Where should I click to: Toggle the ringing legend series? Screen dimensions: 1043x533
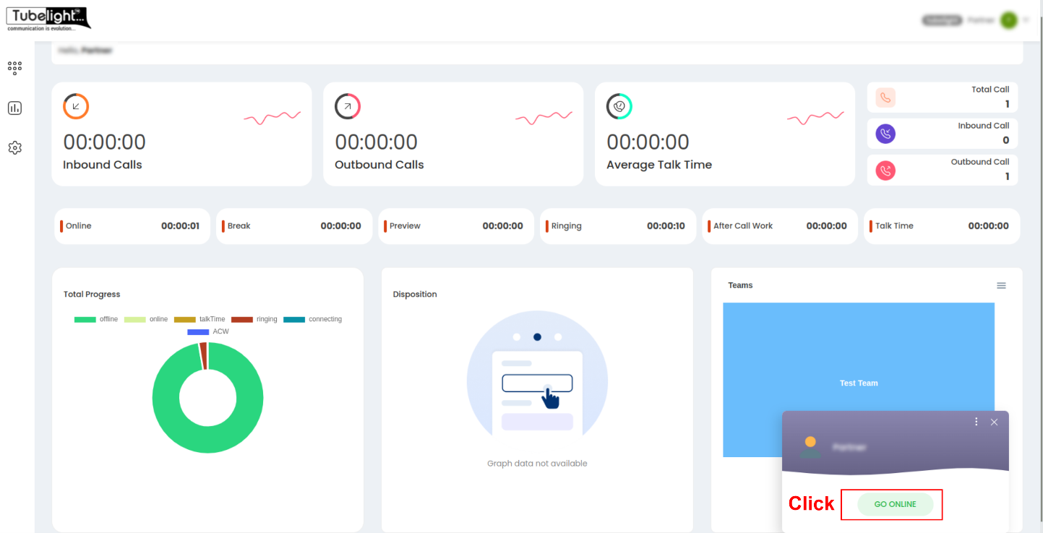(x=254, y=319)
